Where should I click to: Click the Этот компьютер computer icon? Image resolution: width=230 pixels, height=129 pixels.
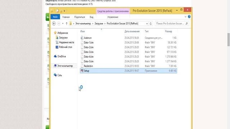click(x=55, y=66)
